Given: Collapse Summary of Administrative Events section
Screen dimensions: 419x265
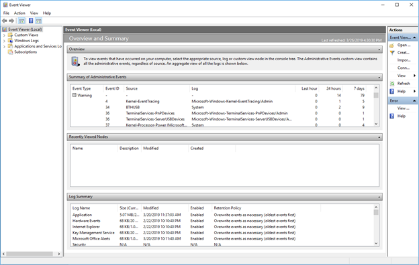Looking at the screenshot, I should pos(379,77).
